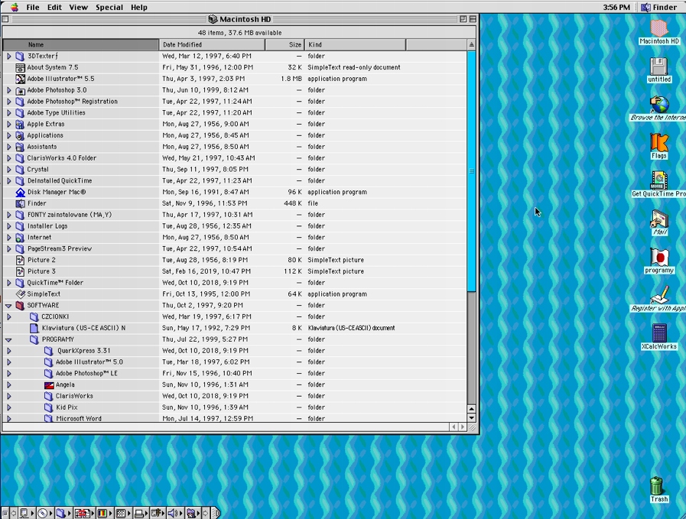
Task: Select the Trash icon
Action: coord(657,486)
